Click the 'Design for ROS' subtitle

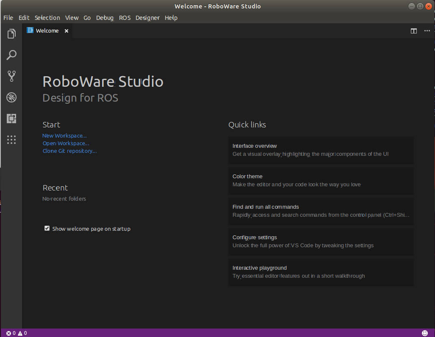(x=80, y=98)
